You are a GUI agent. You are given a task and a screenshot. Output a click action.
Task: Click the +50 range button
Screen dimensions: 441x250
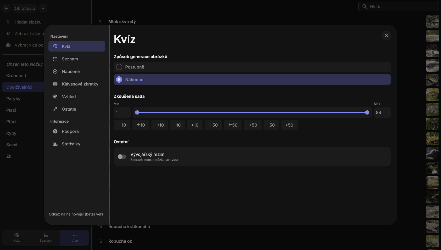289,125
